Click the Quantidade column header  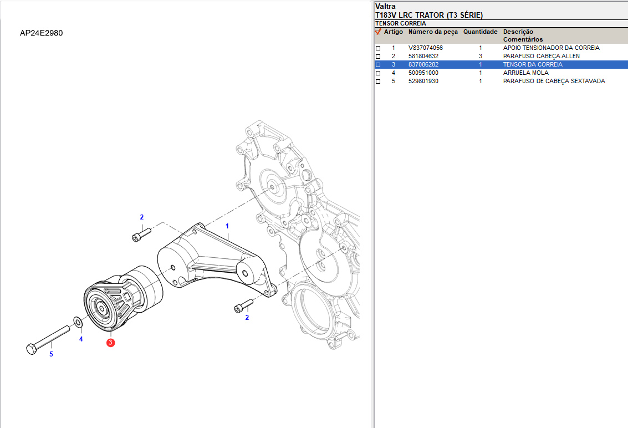pos(480,32)
